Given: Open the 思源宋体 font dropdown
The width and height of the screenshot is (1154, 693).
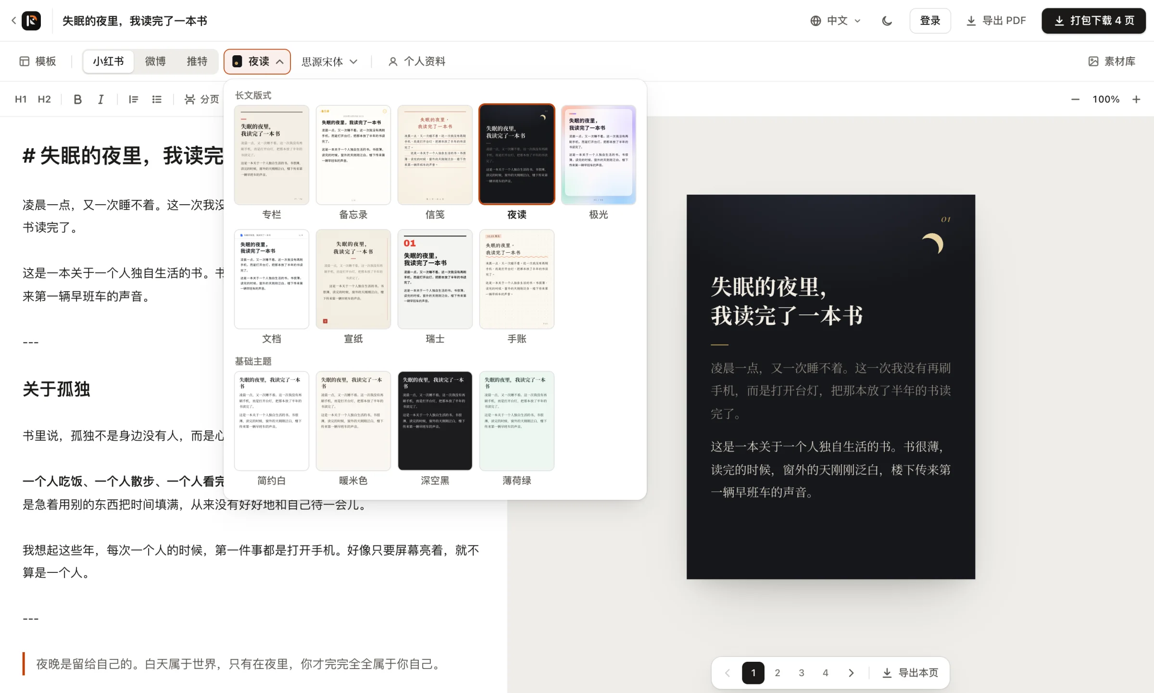Looking at the screenshot, I should point(329,62).
